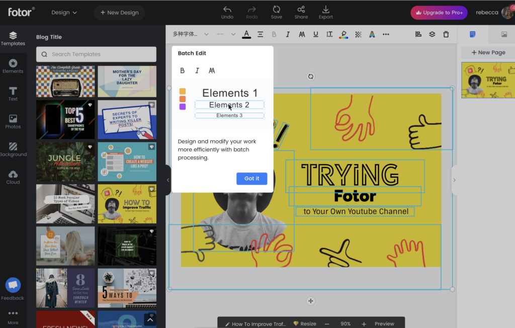Image resolution: width=515 pixels, height=328 pixels.
Task: Open the rebecca account menu
Action: [494, 13]
